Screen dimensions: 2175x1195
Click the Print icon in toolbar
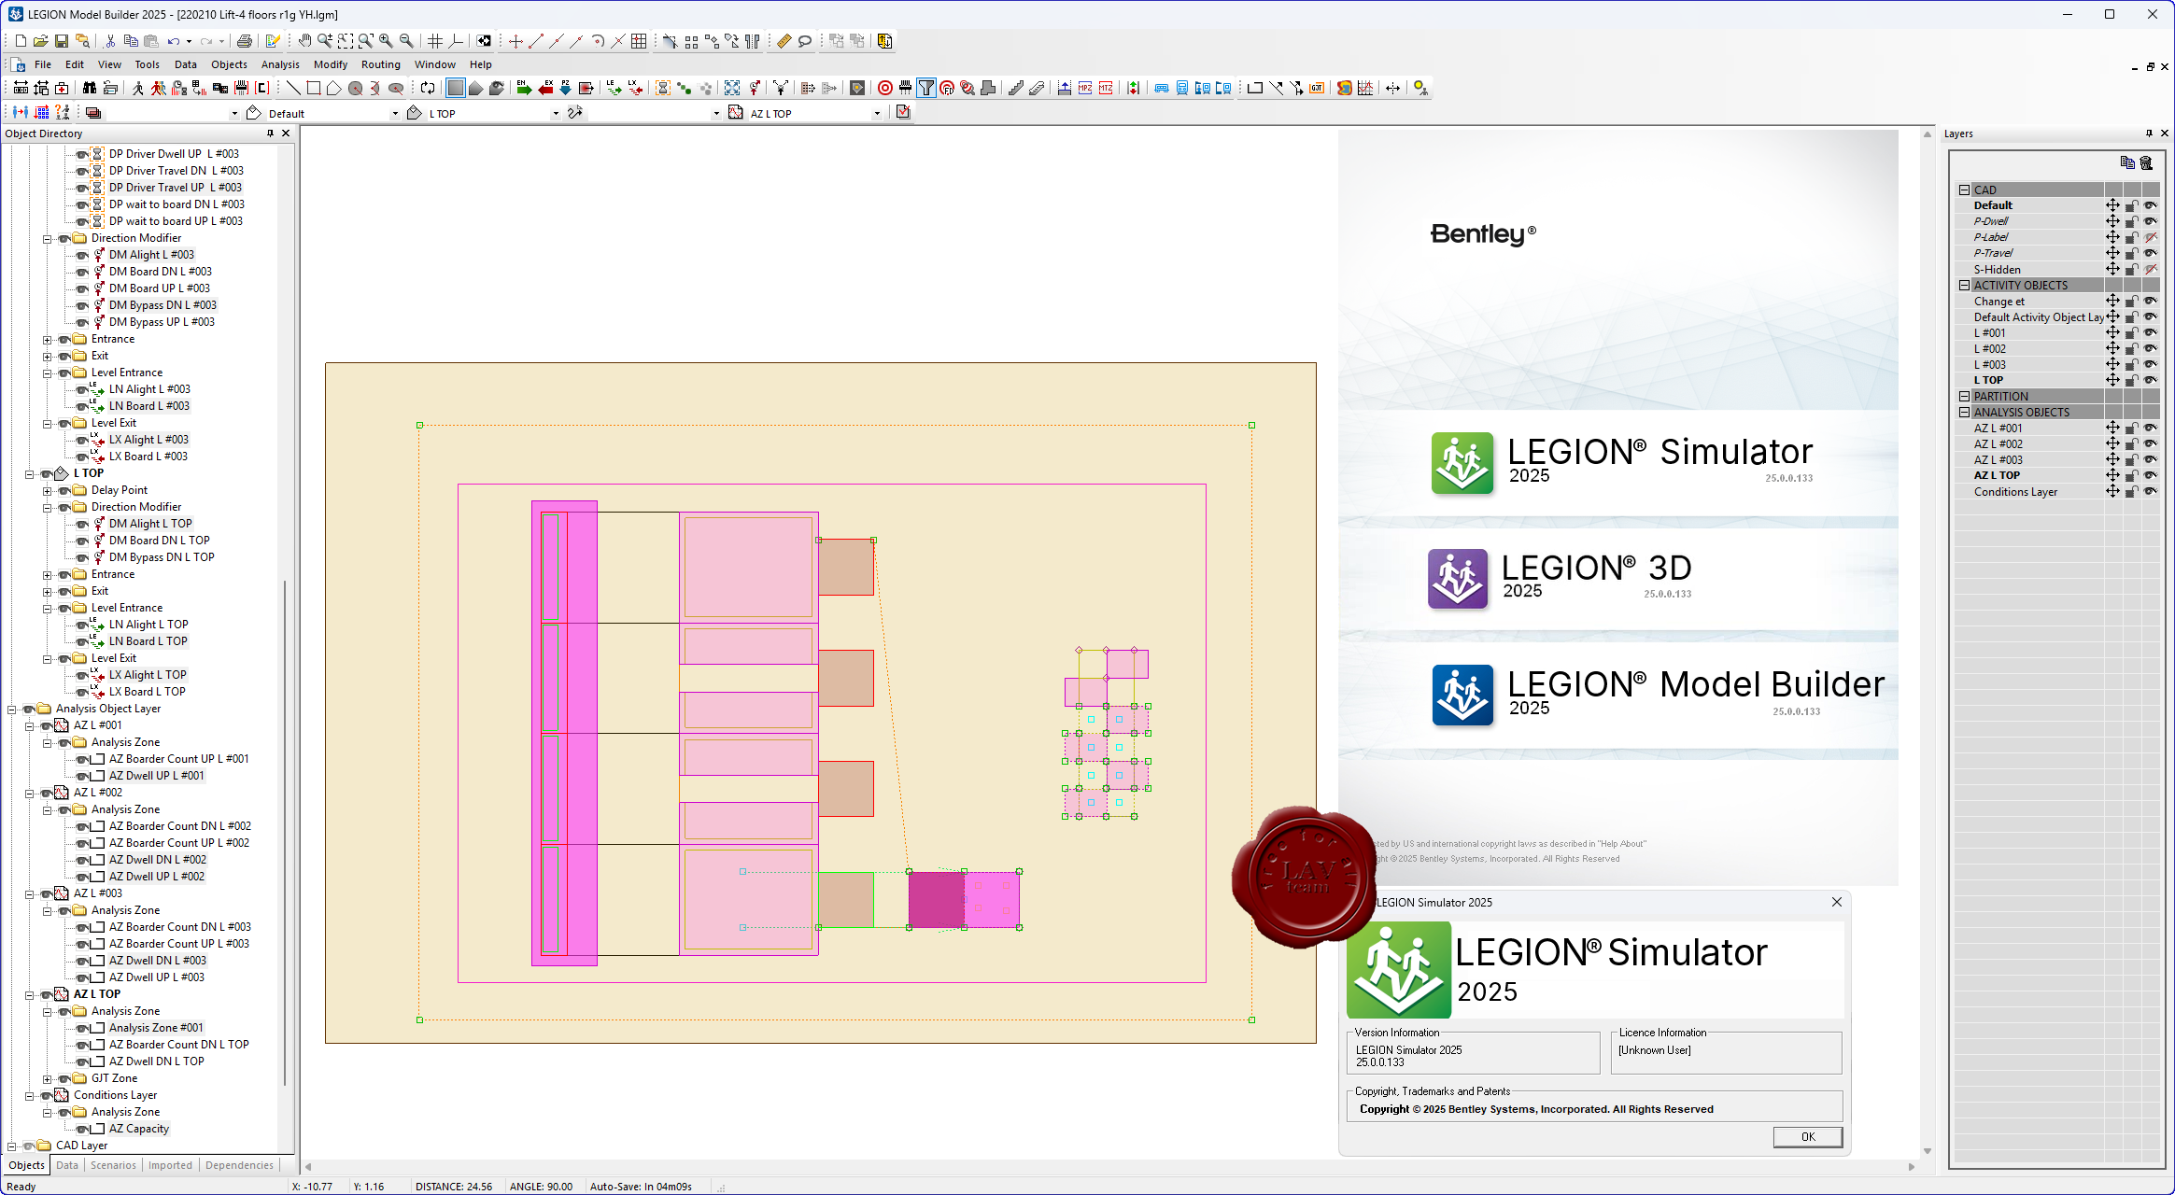click(x=244, y=41)
